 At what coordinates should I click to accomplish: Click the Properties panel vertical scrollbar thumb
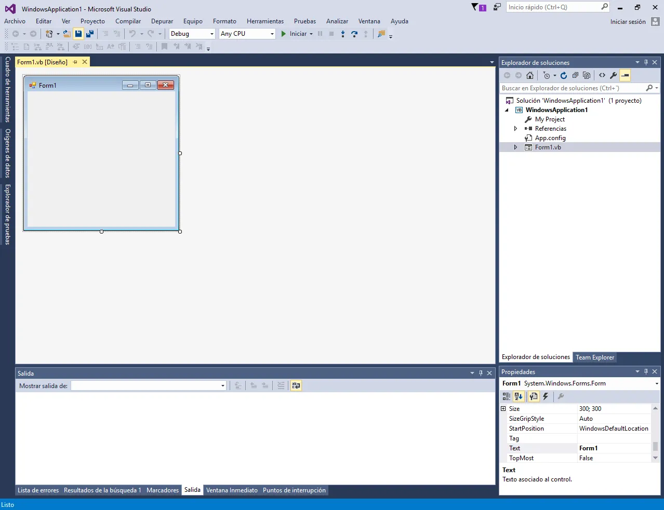[x=655, y=447]
